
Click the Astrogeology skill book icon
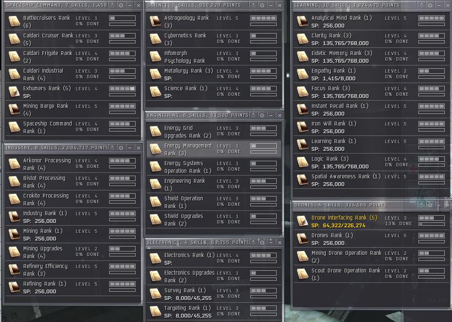[x=155, y=21]
